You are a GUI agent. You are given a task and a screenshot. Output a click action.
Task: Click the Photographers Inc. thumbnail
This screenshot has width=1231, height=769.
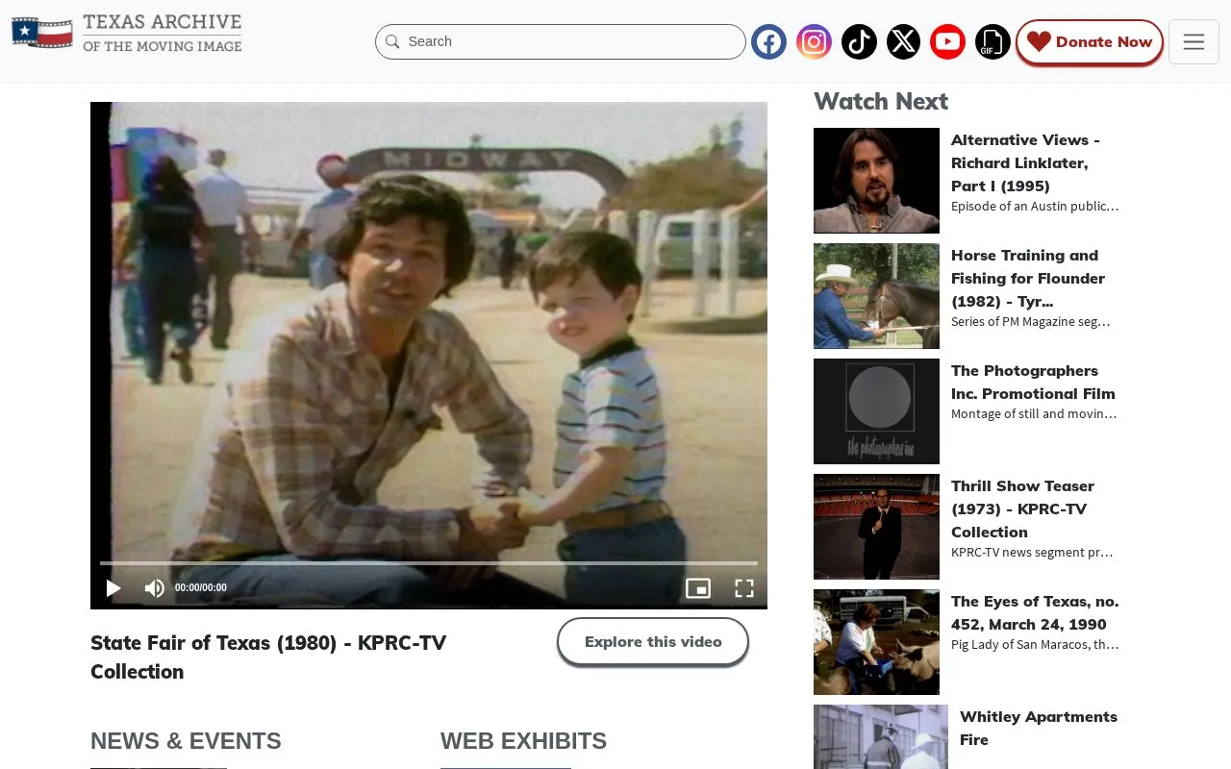tap(876, 411)
